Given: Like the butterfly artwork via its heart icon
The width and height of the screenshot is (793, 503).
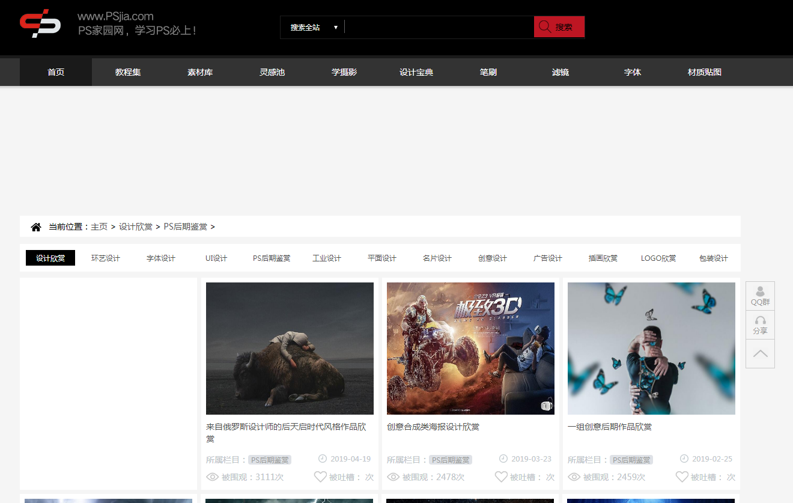Looking at the screenshot, I should [682, 477].
